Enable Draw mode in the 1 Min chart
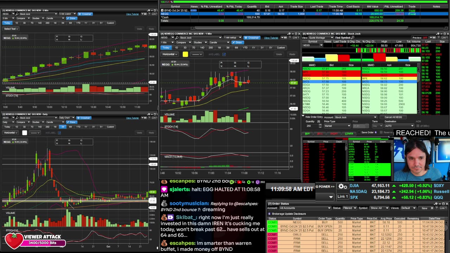Image resolution: width=450 pixels, height=253 pixels. 238,42
